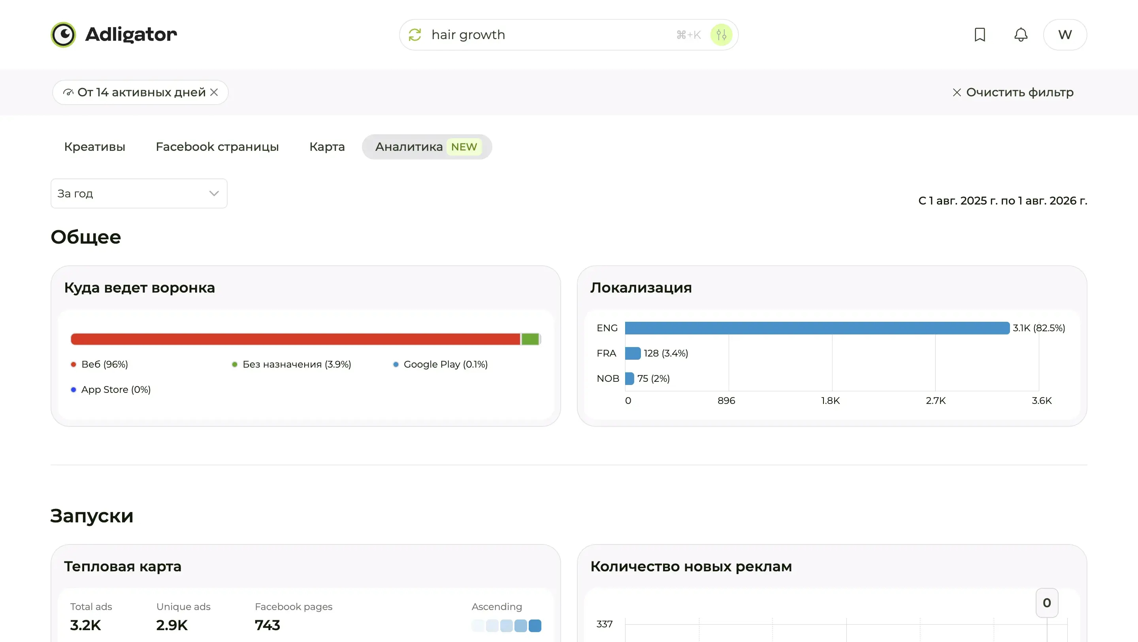Click the 'Unique ads' 2.9K value
The width and height of the screenshot is (1138, 642).
[172, 625]
